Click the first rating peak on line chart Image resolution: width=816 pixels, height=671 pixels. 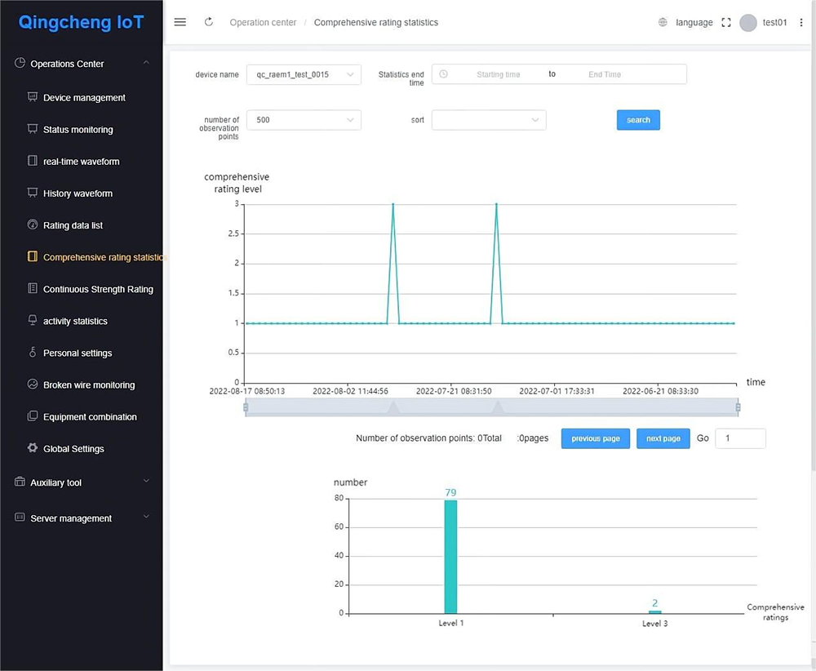(393, 205)
